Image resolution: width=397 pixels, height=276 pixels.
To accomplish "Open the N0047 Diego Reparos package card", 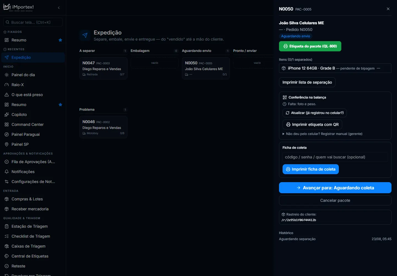I will [x=103, y=68].
